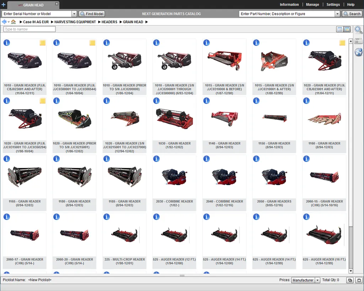Info icon for 1030 Grain Header
This screenshot has width=364, height=291.
(156, 101)
